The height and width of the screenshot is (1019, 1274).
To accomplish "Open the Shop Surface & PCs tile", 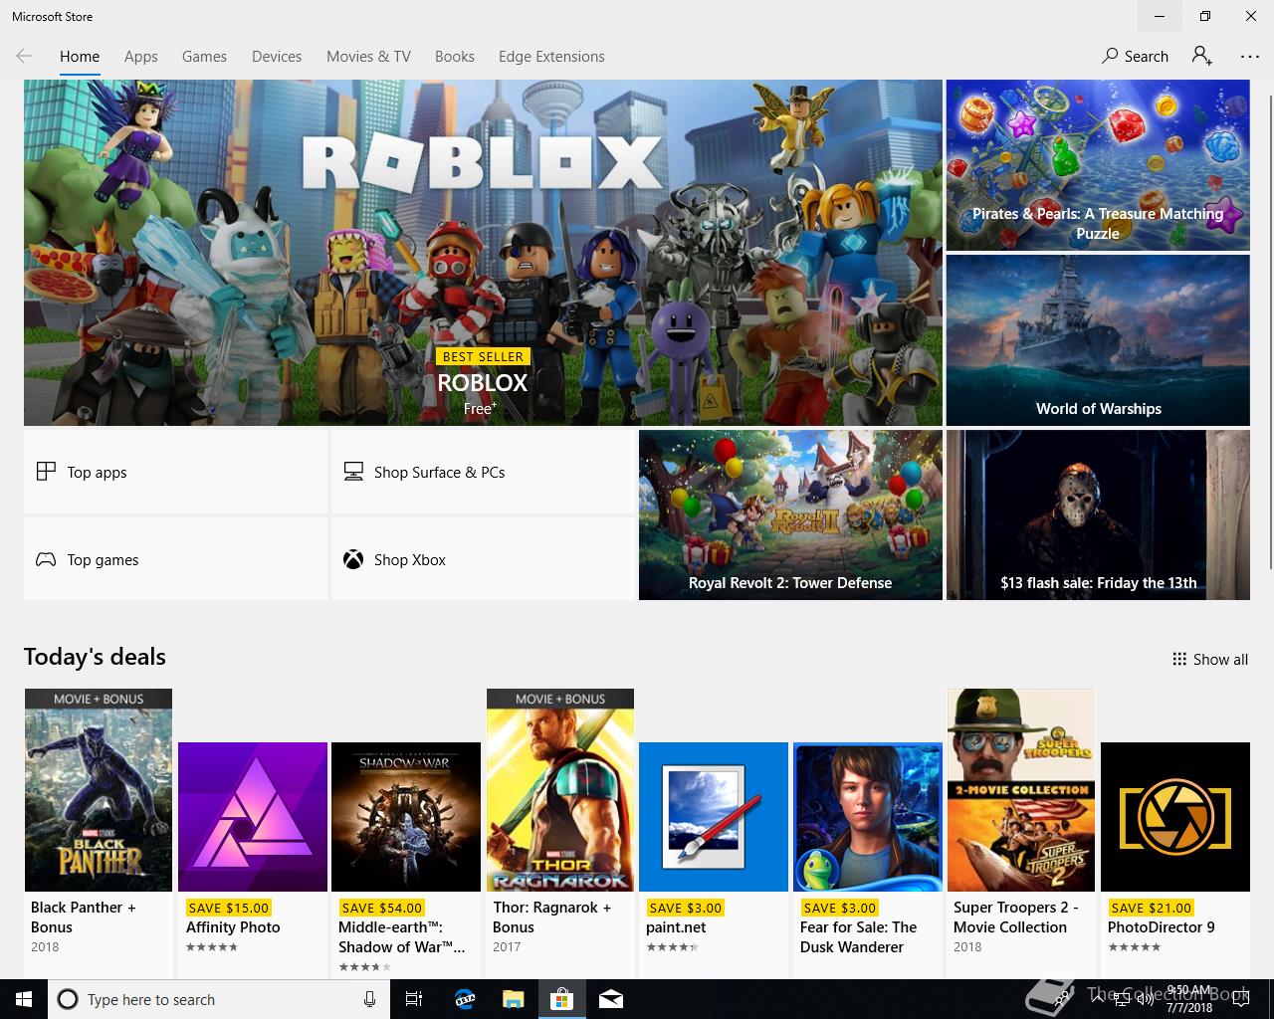I will click(483, 472).
